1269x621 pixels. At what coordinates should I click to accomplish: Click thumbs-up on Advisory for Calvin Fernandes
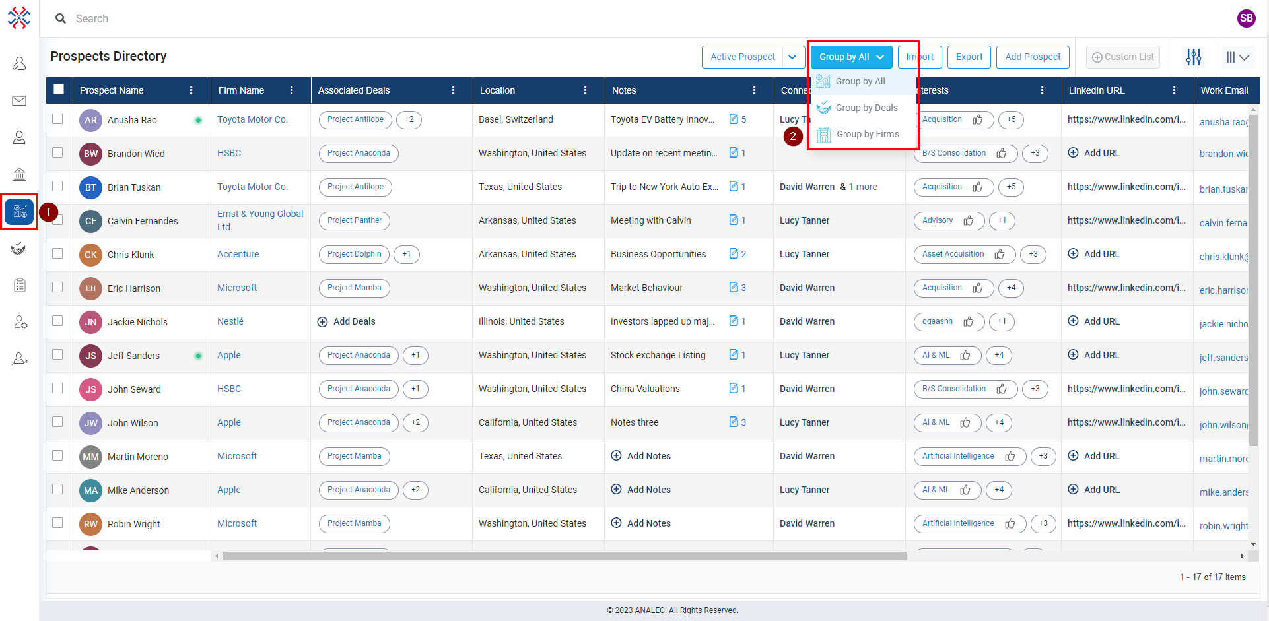tap(969, 220)
